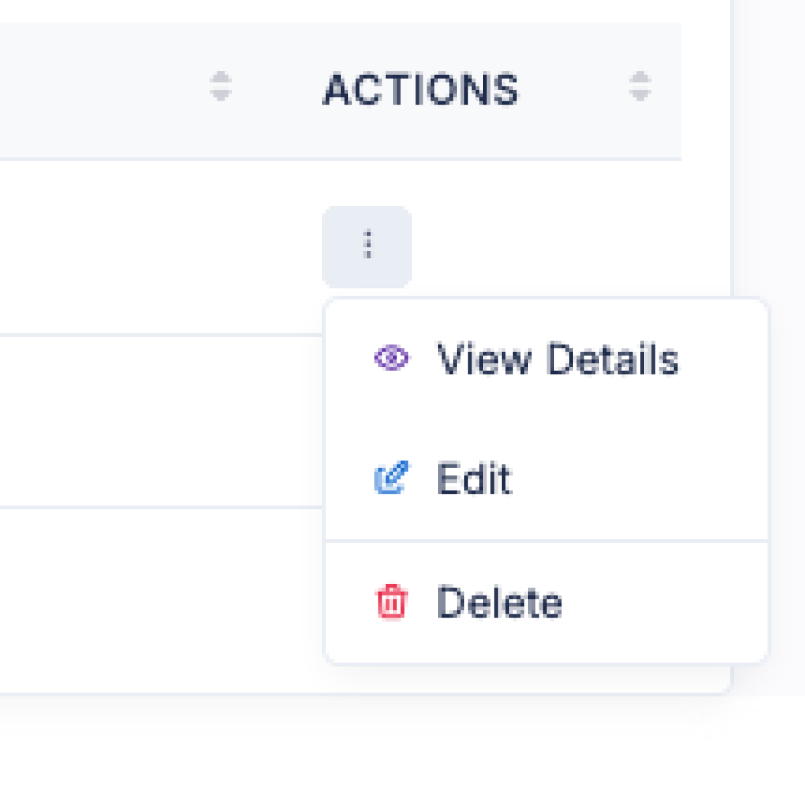Click sort arrows icon left of ACTIONS header
This screenshot has height=790, width=805.
(x=221, y=87)
